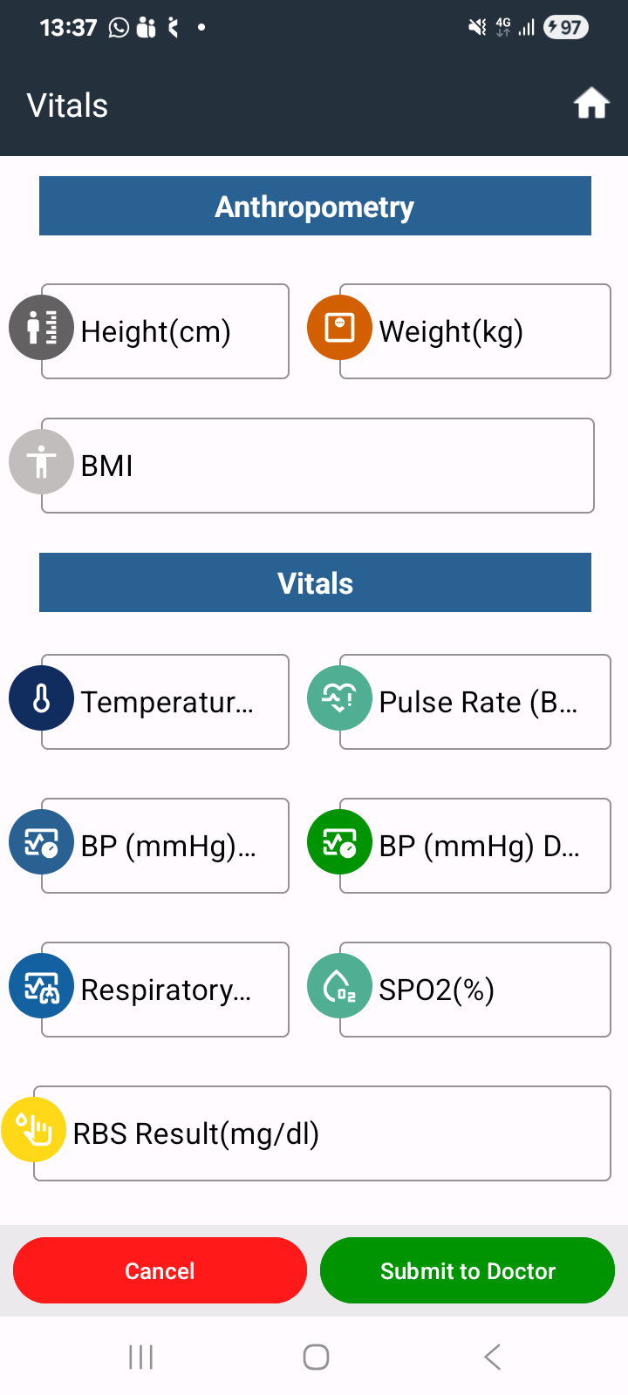This screenshot has width=628, height=1395.
Task: Click the pulse rate heart icon
Action: [x=339, y=698]
